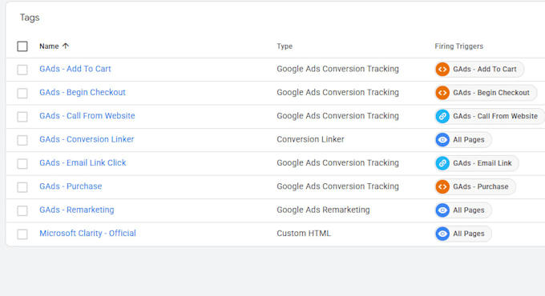Check the box for GAds - Begin Checkout
The width and height of the screenshot is (545, 296).
[22, 93]
